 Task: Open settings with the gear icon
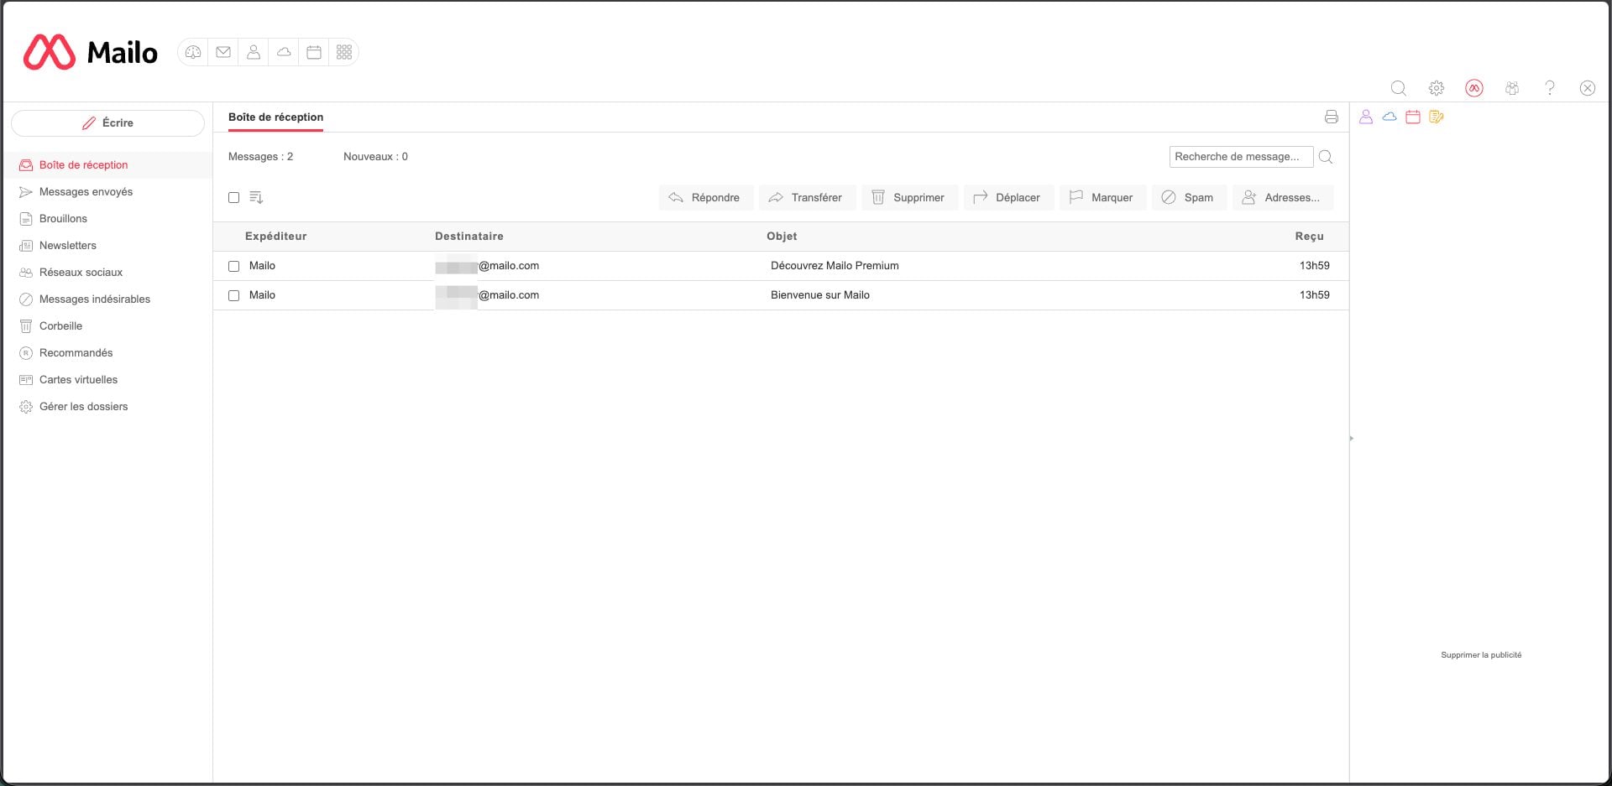click(1437, 88)
